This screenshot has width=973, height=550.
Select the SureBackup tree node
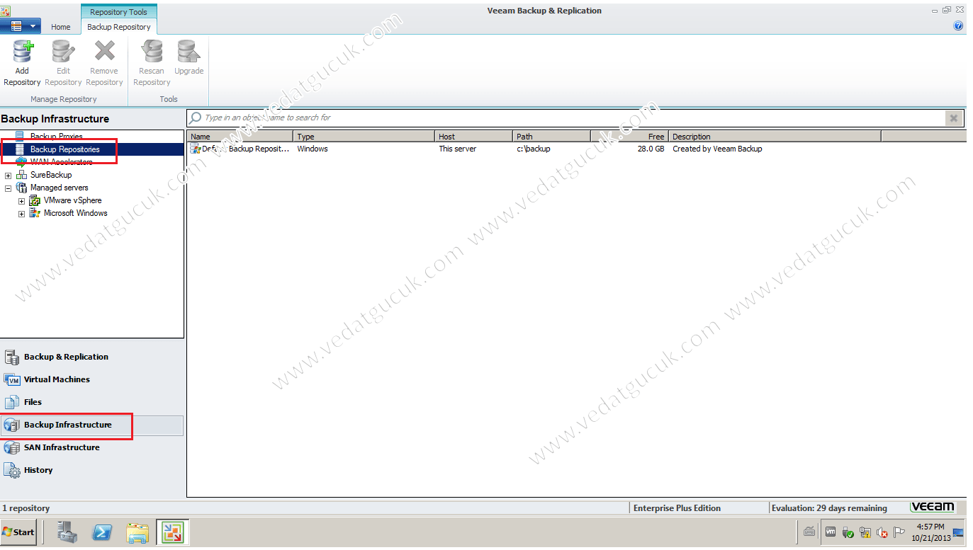coord(51,175)
